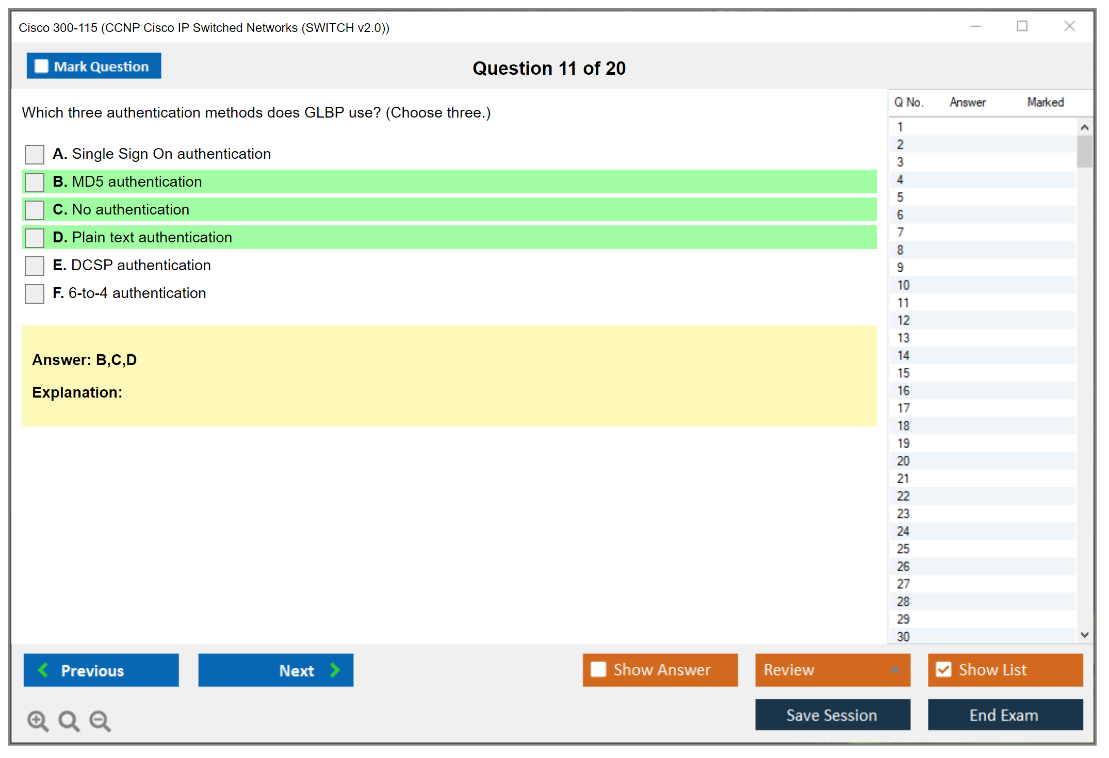Check option B MD5 authentication

pos(35,182)
